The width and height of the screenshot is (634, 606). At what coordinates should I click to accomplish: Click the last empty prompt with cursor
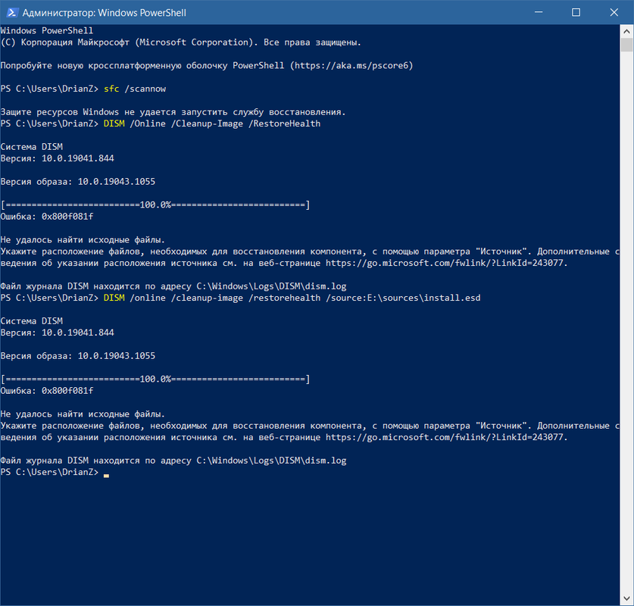(x=55, y=472)
